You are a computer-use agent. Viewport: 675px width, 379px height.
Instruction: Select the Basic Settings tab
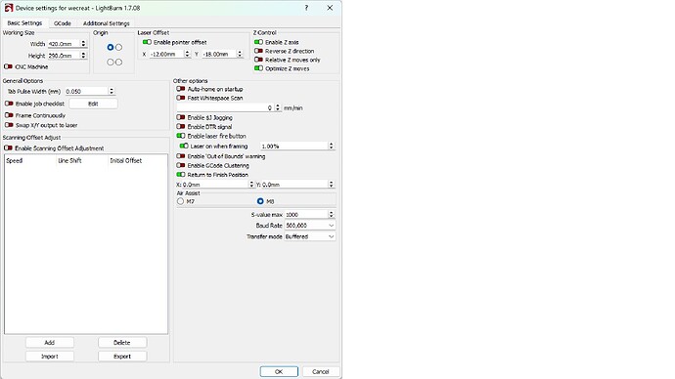[x=24, y=22]
